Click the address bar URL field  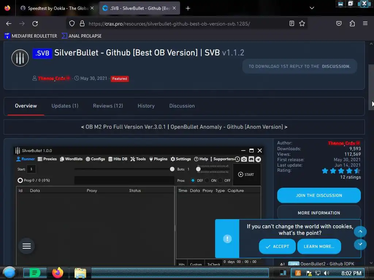[169, 24]
